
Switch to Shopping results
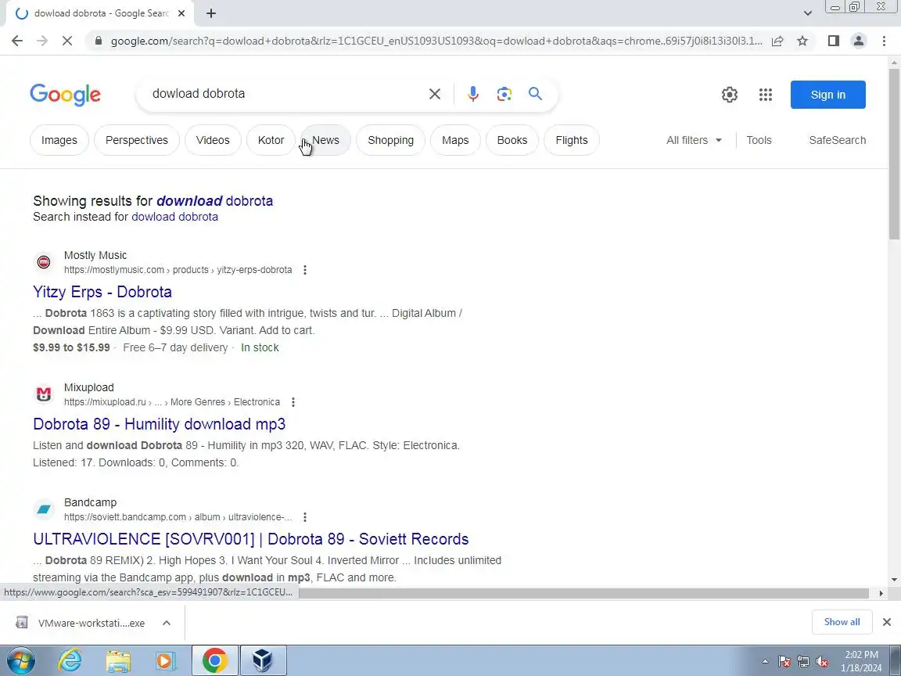(391, 140)
